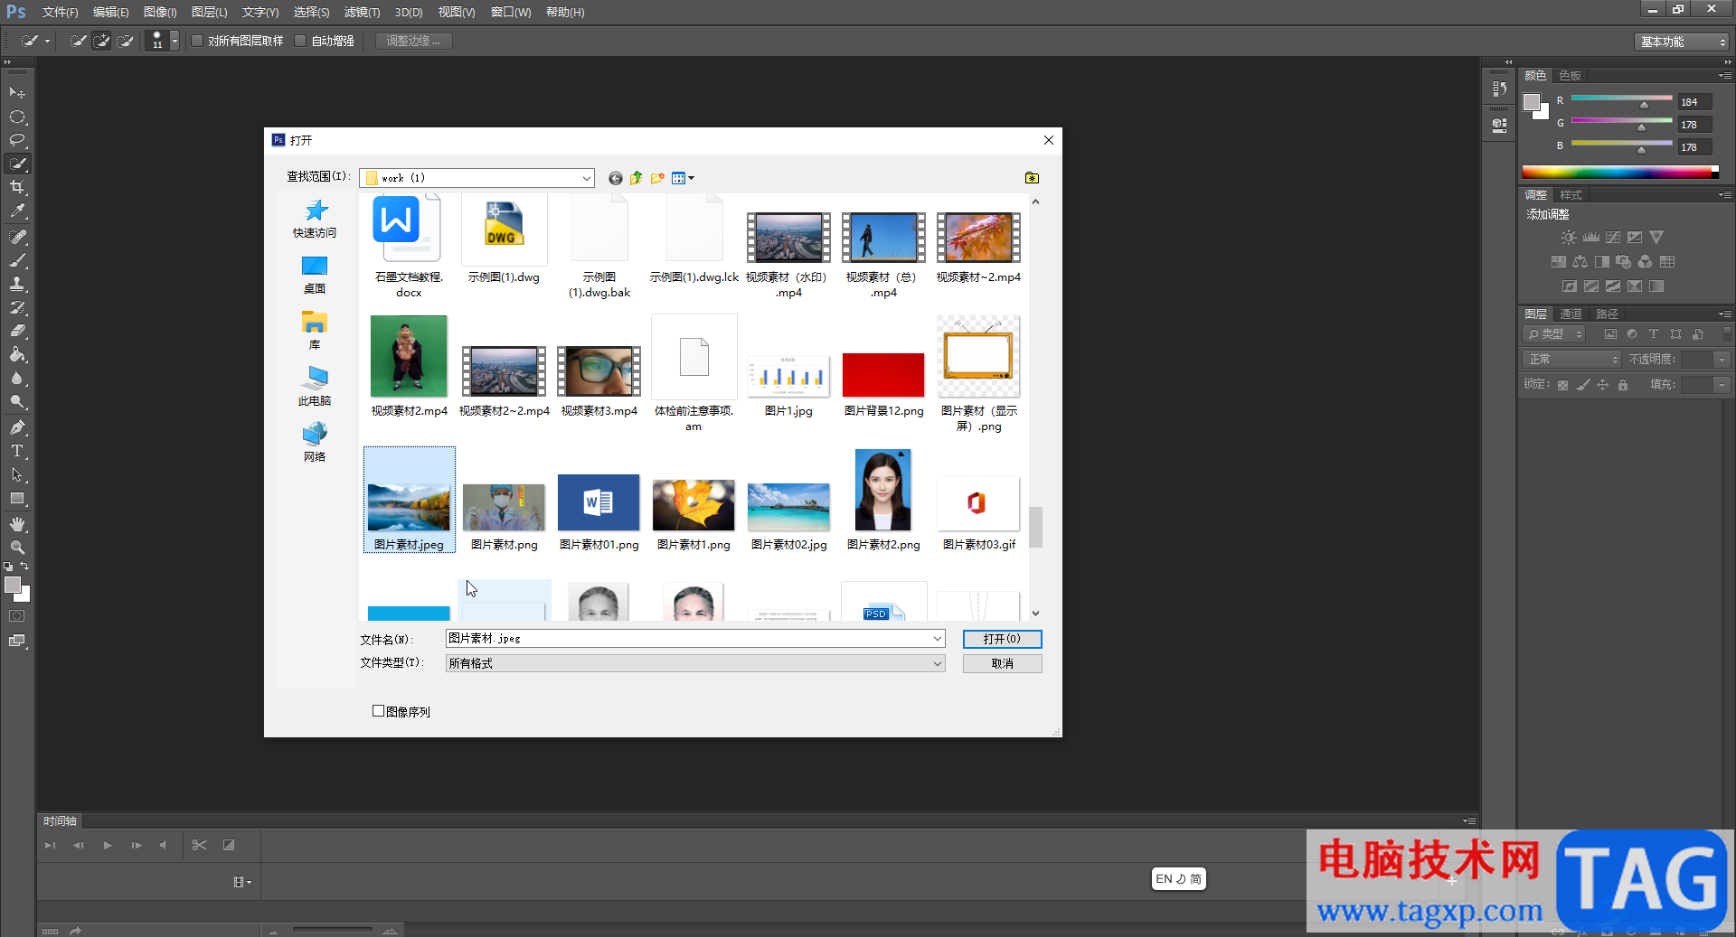Open the Window menu

[511, 12]
